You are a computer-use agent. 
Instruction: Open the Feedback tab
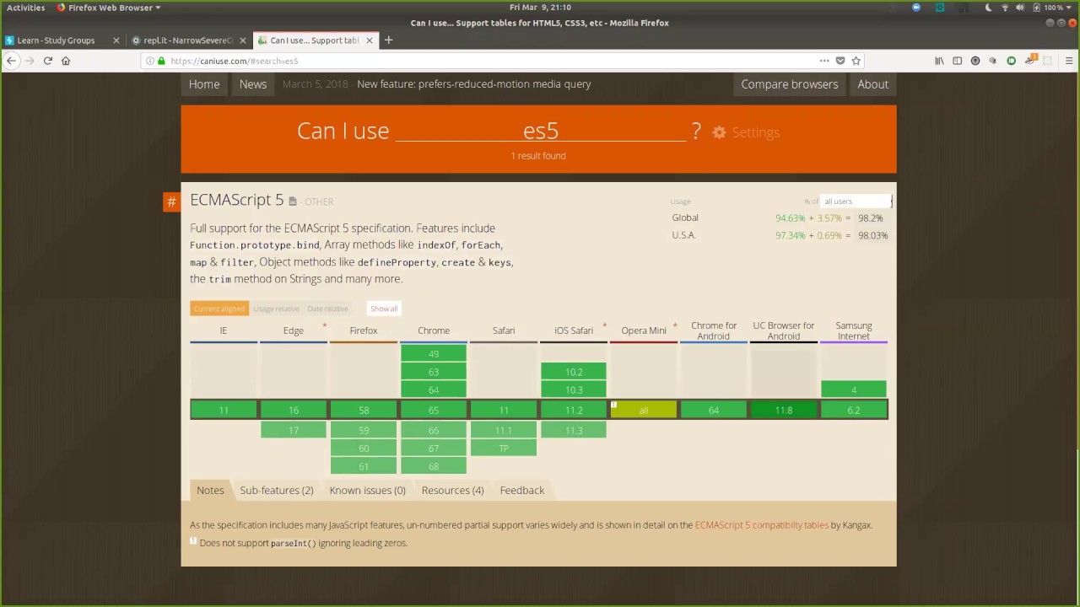pos(521,490)
